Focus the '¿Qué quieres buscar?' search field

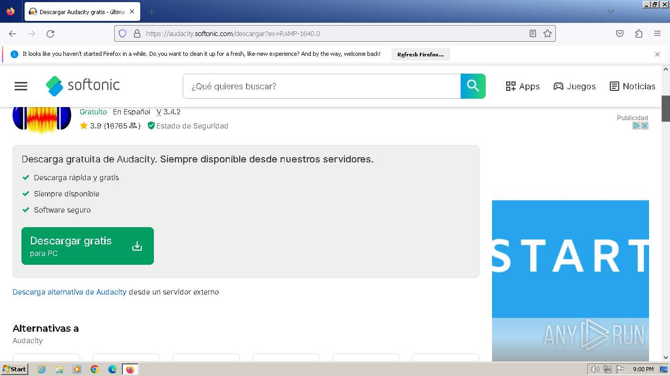click(321, 86)
